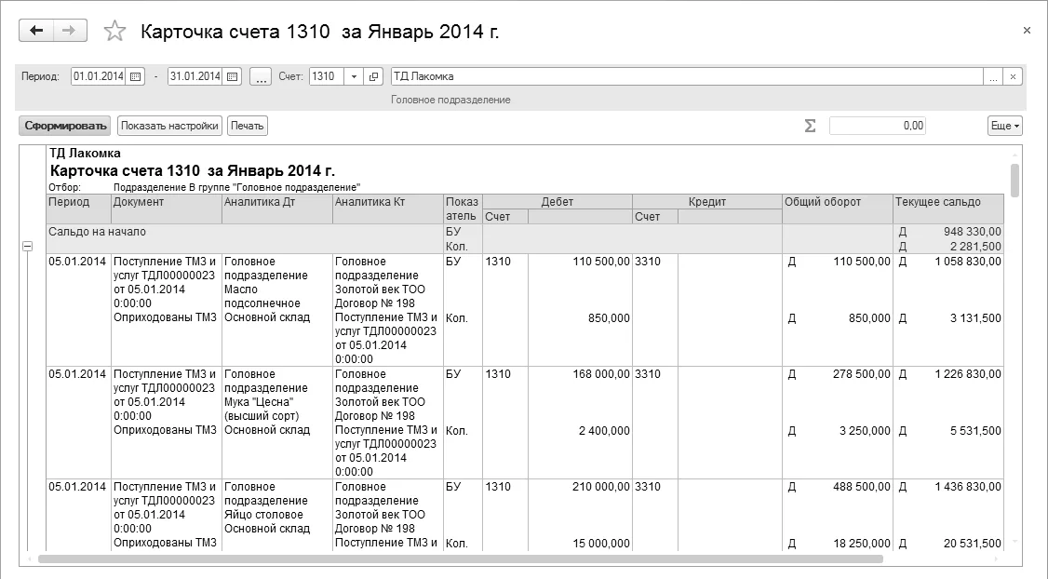Screen dimensions: 1048x579
Task: Expand the account 1310 dropdown list
Action: tap(355, 77)
